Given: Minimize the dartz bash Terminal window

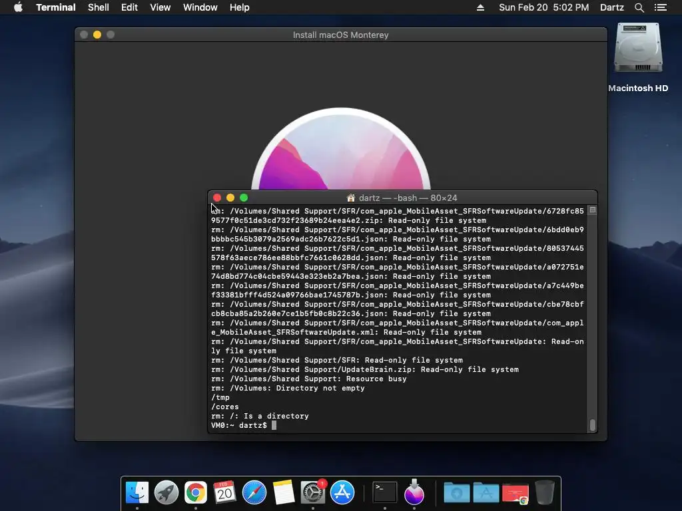Looking at the screenshot, I should 230,198.
